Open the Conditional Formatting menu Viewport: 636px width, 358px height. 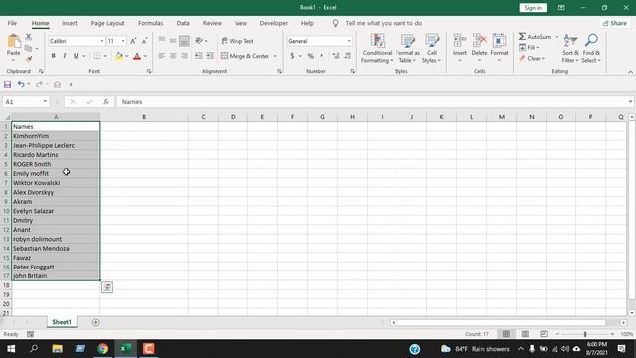[377, 49]
